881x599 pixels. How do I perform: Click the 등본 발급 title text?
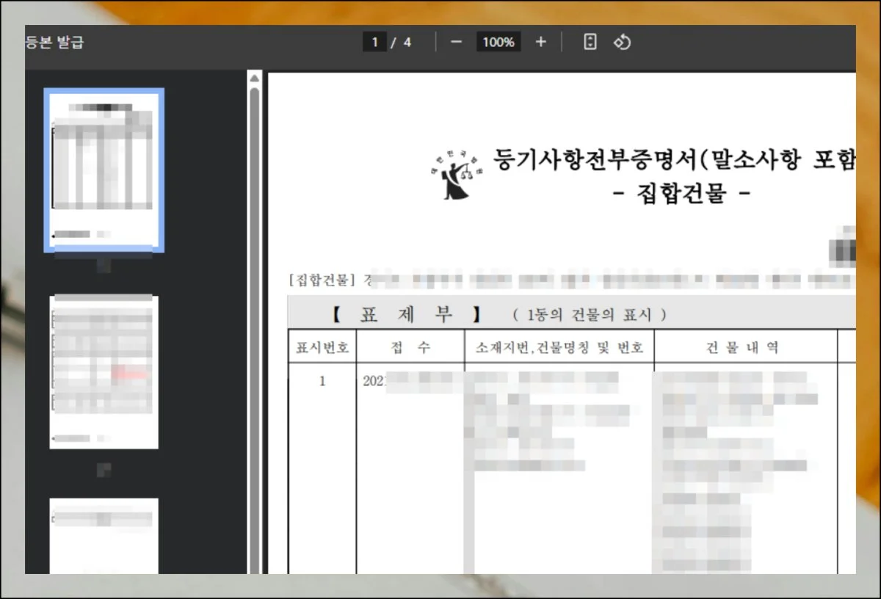point(55,43)
